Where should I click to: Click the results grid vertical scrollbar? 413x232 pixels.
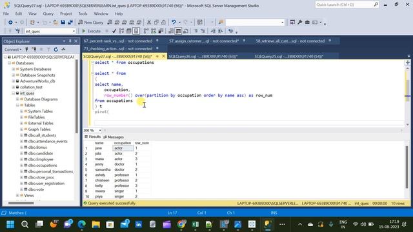point(407,168)
